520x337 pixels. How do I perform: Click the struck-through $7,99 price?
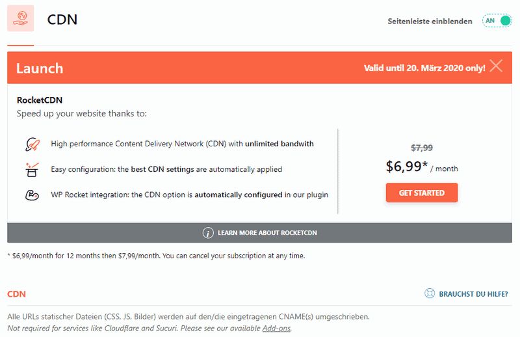point(422,148)
